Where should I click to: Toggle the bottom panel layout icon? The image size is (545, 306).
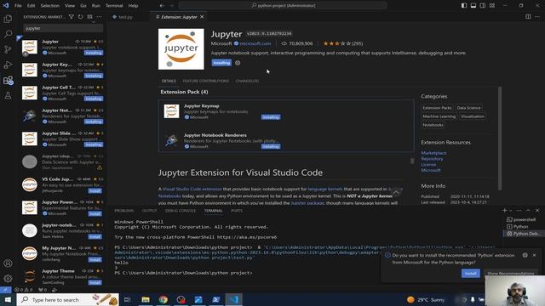[x=473, y=6]
